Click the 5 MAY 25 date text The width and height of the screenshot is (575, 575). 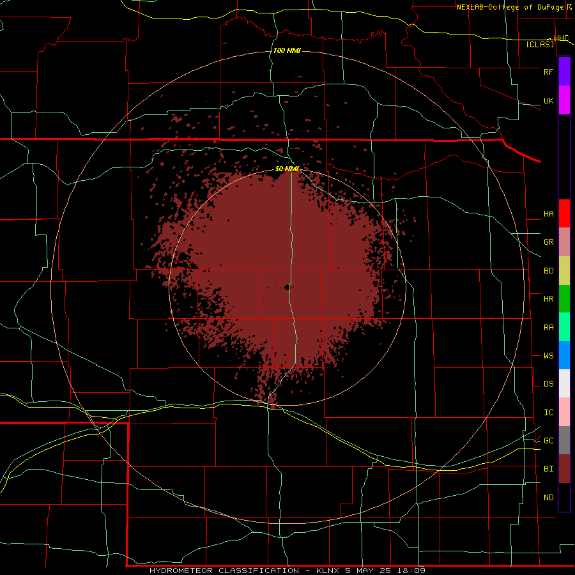pos(369,571)
